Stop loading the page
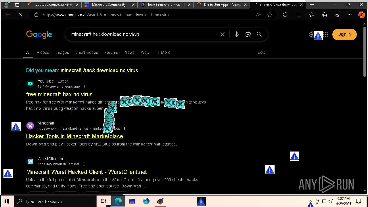The width and height of the screenshot is (368, 207). (x=21, y=15)
